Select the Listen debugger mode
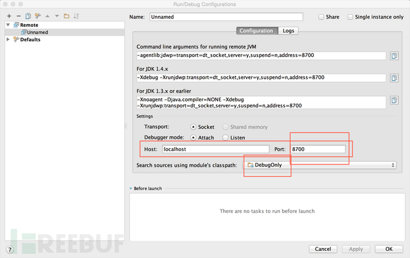Image resolution: width=410 pixels, height=258 pixels. tap(225, 138)
